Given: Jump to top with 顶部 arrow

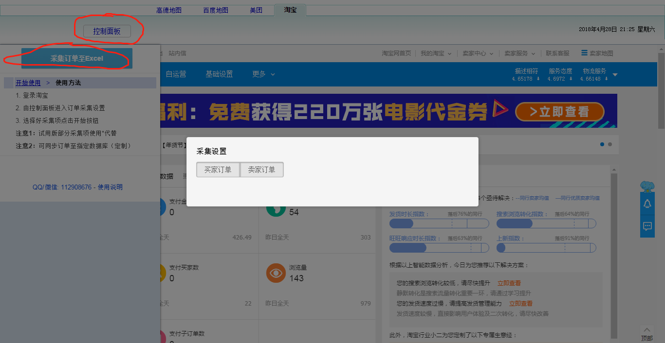Looking at the screenshot, I should tap(647, 334).
